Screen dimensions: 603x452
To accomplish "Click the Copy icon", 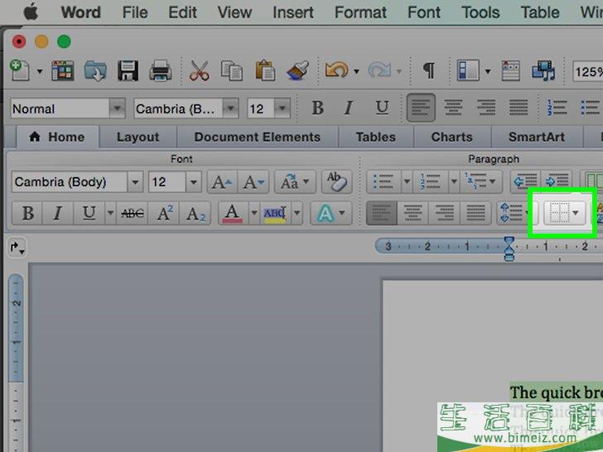I will pyautogui.click(x=232, y=70).
